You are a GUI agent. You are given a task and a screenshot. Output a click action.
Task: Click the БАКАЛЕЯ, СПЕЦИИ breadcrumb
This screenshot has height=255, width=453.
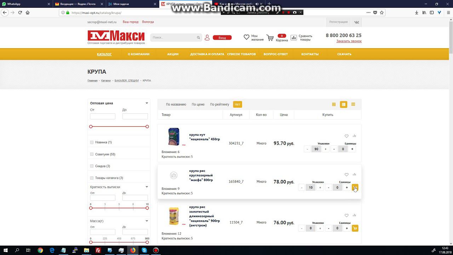[x=127, y=81]
